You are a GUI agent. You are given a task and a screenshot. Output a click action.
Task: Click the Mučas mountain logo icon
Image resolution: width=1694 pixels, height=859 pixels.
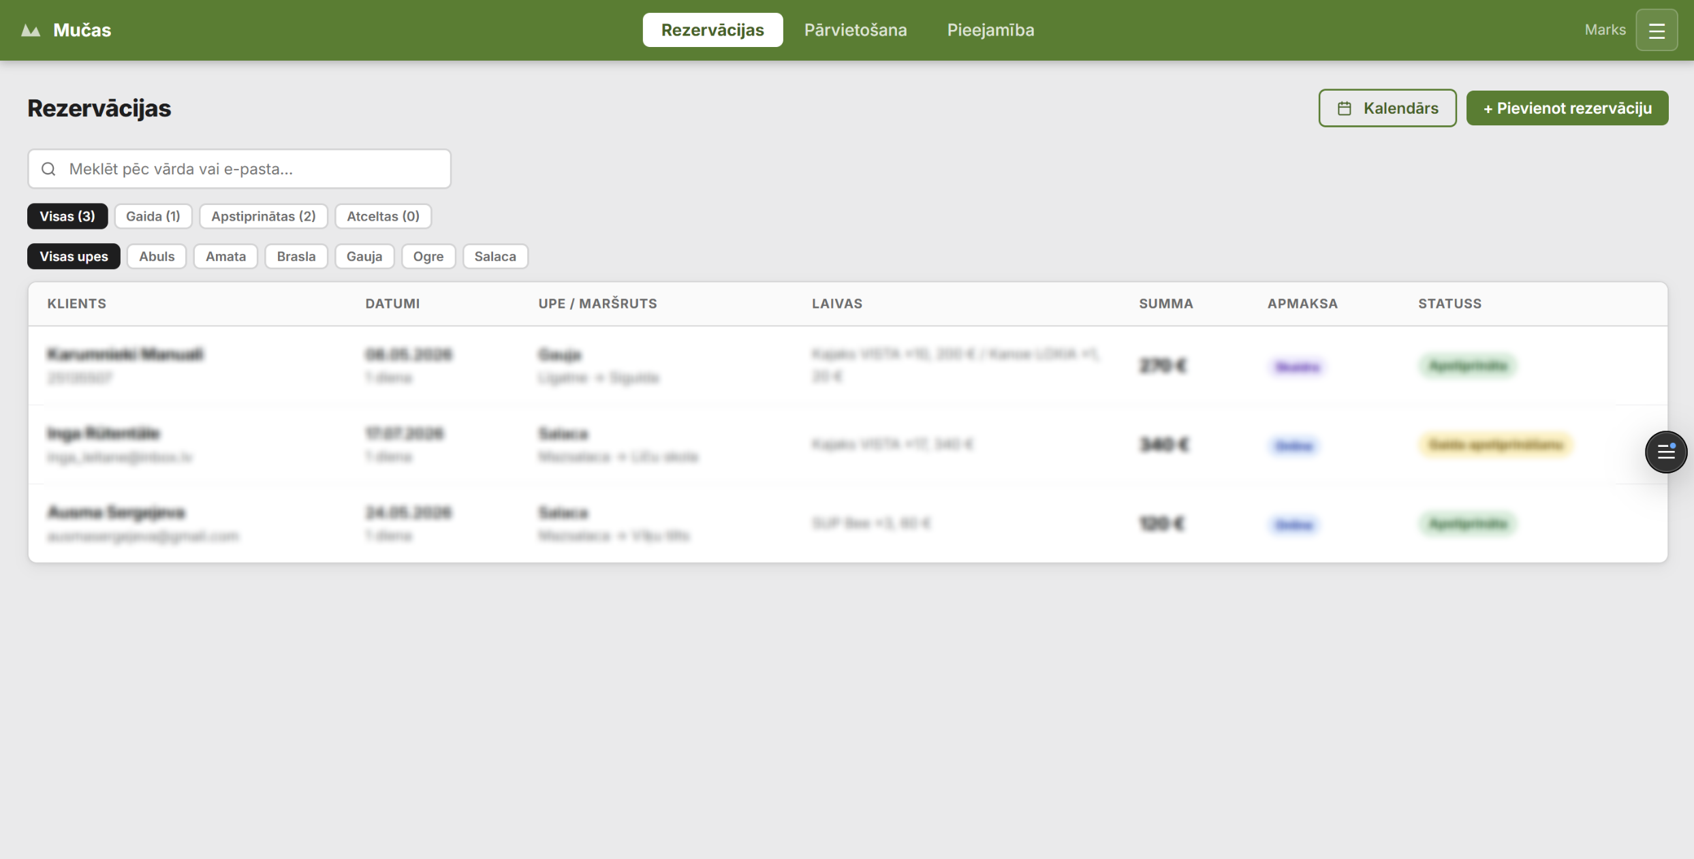click(x=31, y=30)
